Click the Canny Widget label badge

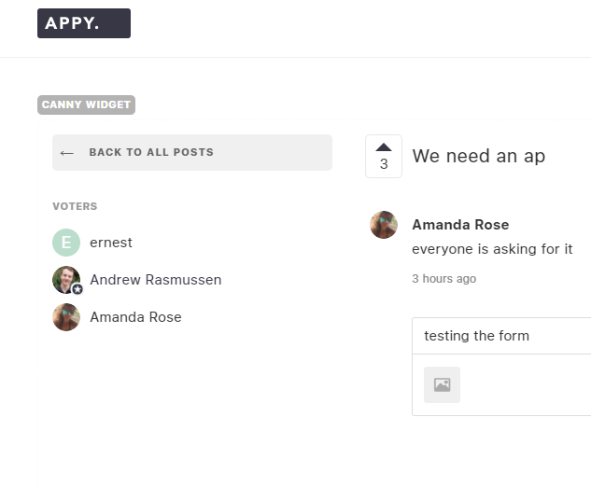(86, 104)
